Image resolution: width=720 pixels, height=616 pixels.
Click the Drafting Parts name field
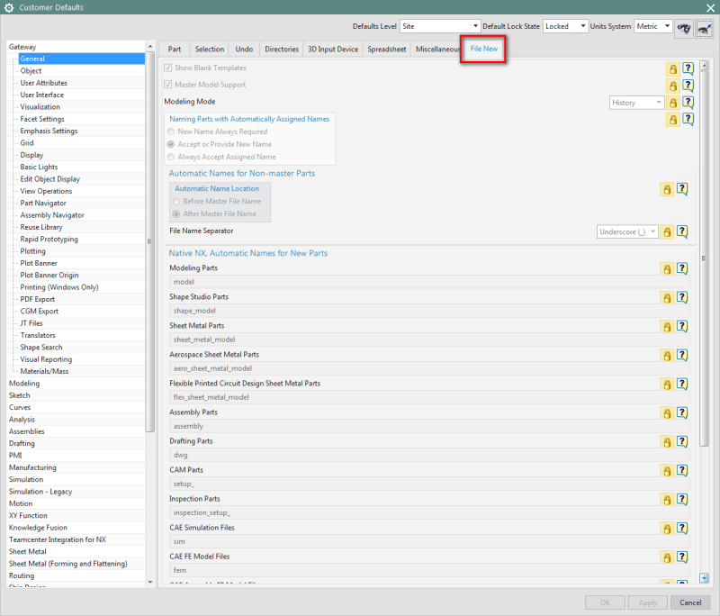(429, 455)
